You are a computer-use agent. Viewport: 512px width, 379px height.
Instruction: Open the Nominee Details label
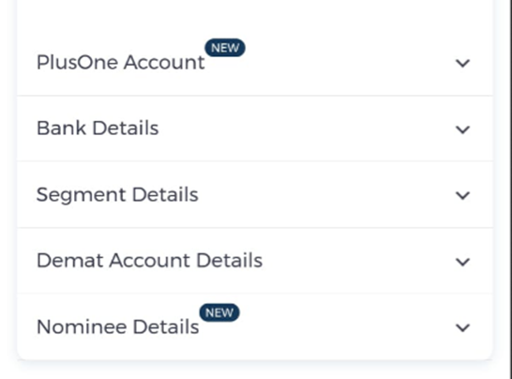118,326
